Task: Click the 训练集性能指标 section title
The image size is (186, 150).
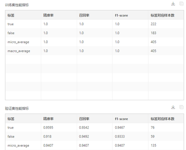Action: pos(17,5)
